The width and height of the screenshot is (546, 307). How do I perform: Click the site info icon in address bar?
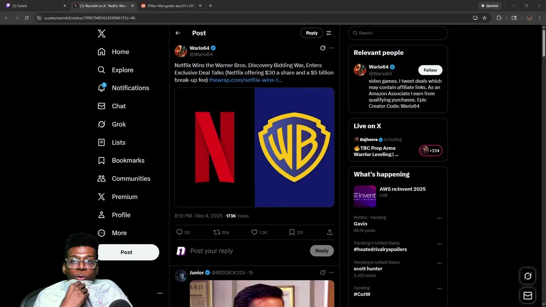point(39,18)
